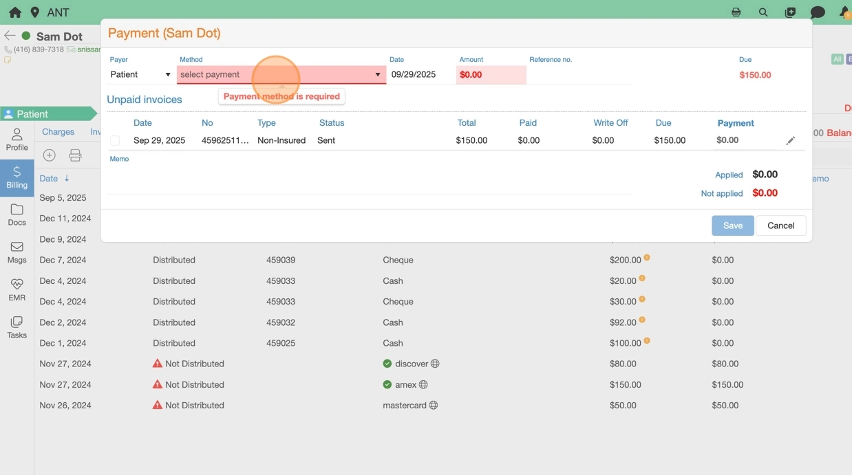Open search with magnifier icon
Screen dimensions: 852x475
tap(763, 12)
